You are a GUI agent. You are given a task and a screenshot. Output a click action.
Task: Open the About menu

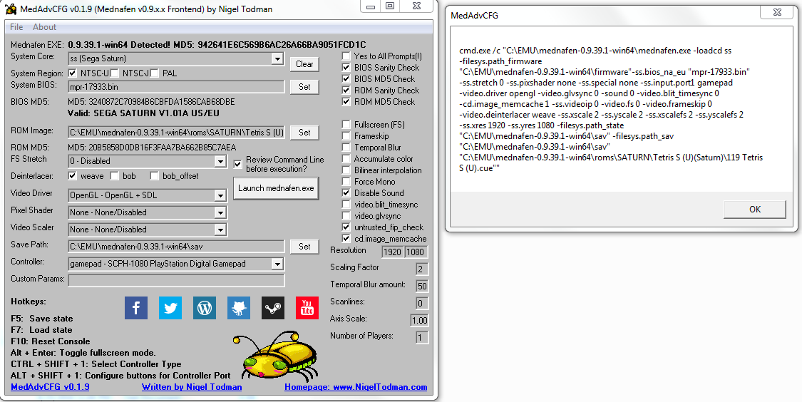tap(44, 27)
